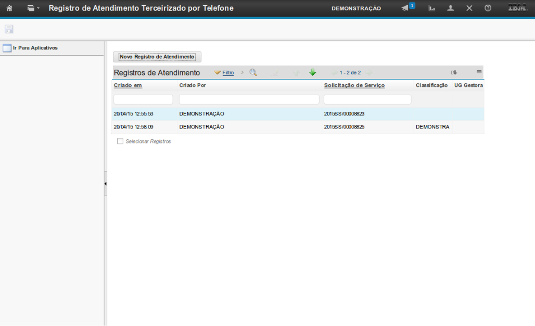The width and height of the screenshot is (535, 326).
Task: Sort by Solicitação de Serviço column header
Action: click(x=354, y=85)
